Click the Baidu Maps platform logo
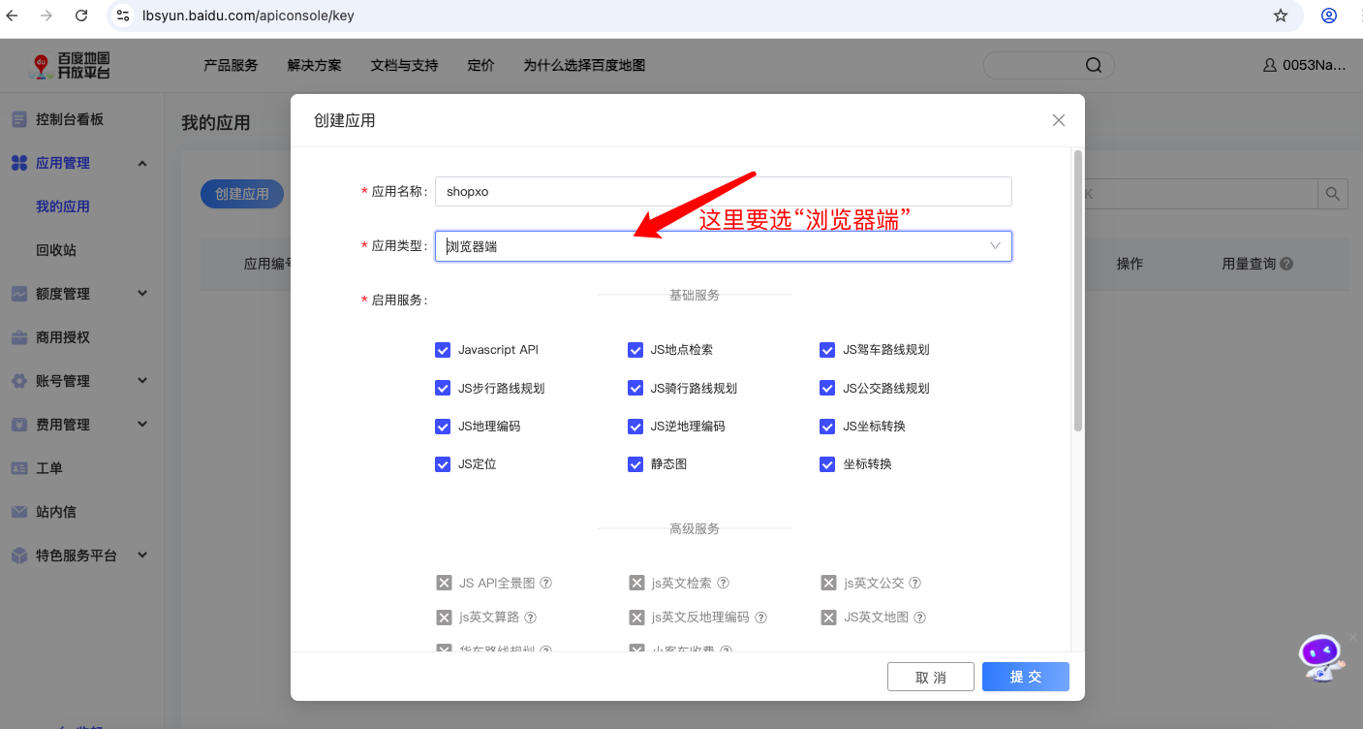This screenshot has width=1363, height=729. pos(71,66)
